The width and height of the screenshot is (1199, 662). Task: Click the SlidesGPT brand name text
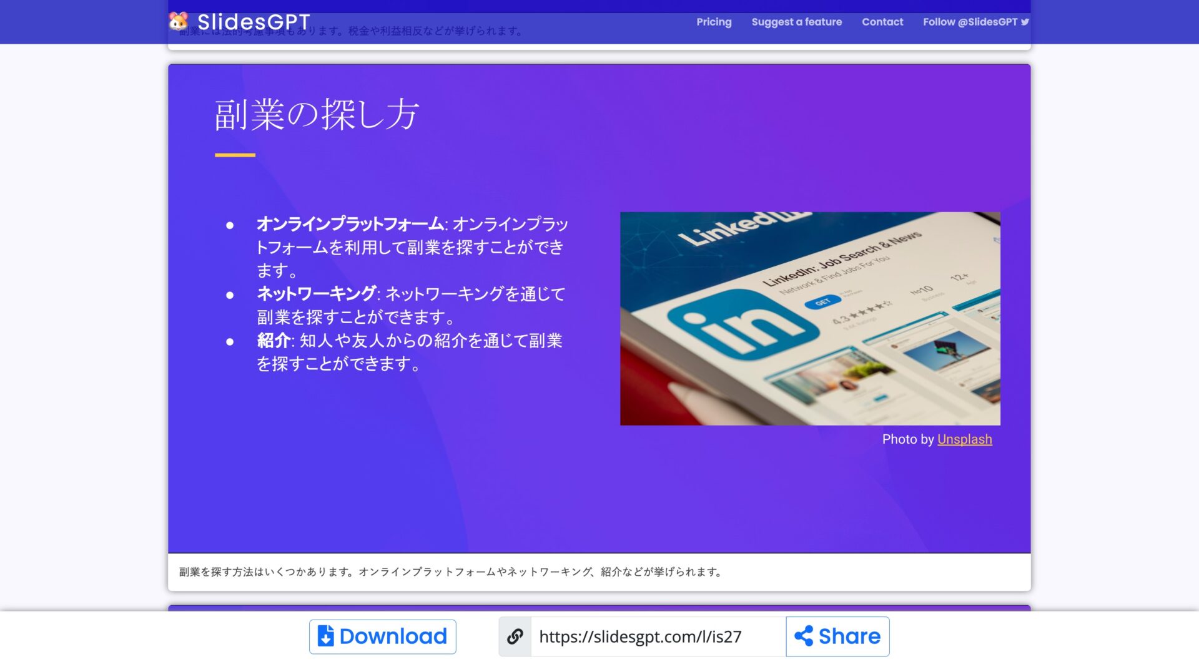[254, 22]
